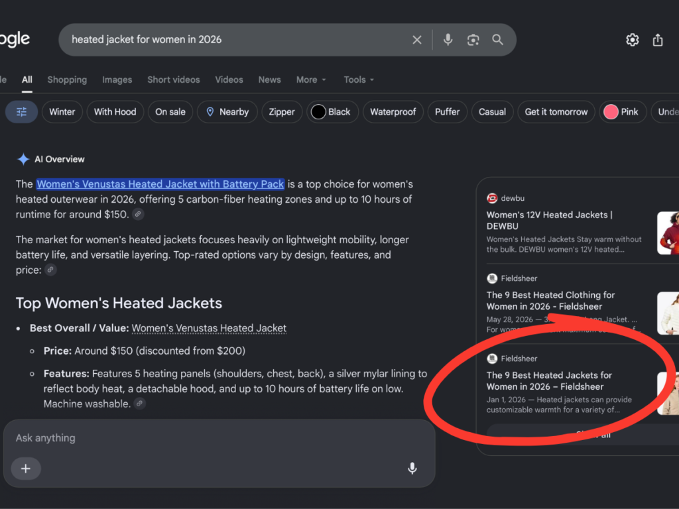Open Women's 12V Heated Jackets DEWBU result
Image resolution: width=679 pixels, height=509 pixels.
(x=550, y=220)
